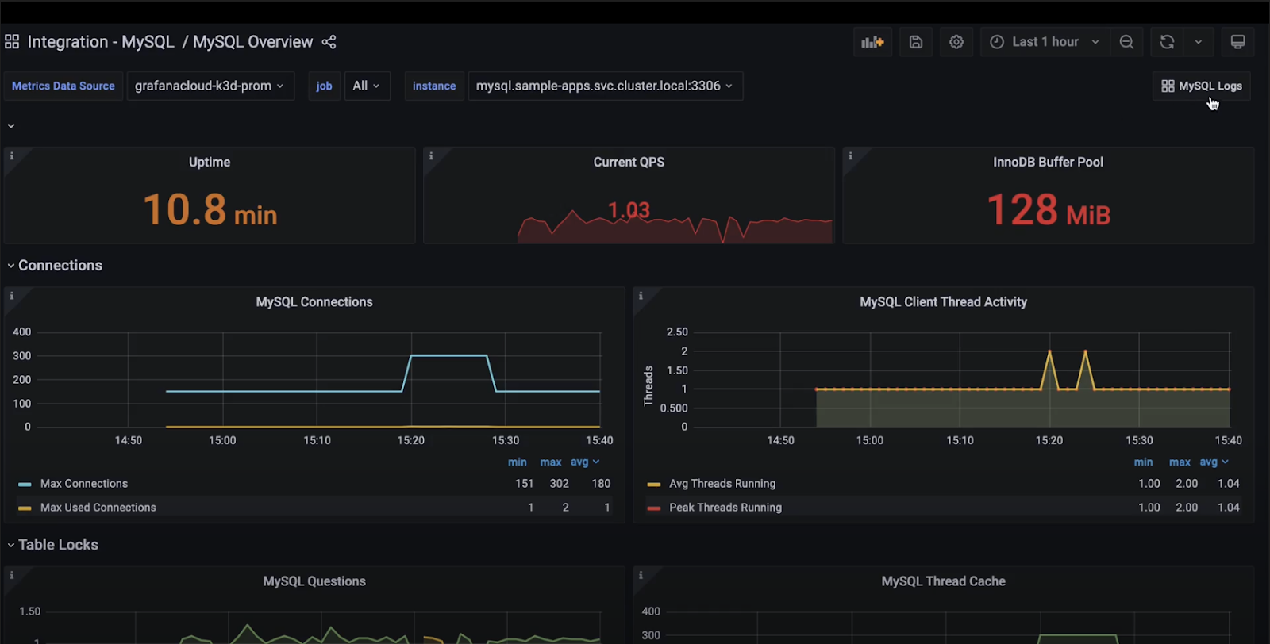This screenshot has height=644, width=1270.
Task: Sort Thread Activity legend by min
Action: 1144,462
